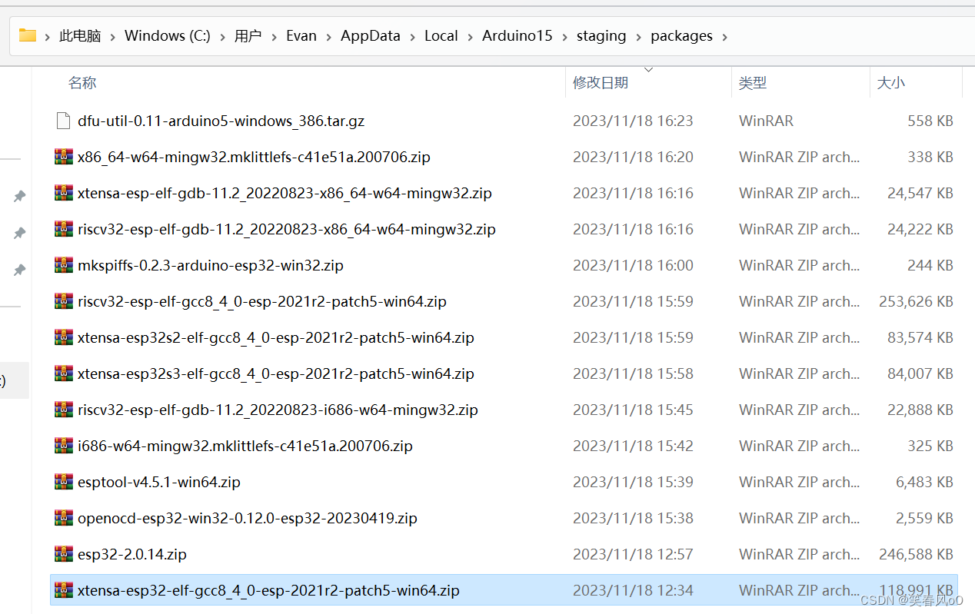Image resolution: width=975 pixels, height=614 pixels.
Task: Click icon of xtensa-esp32-elf-gcc8_4_0 zip
Action: [64, 590]
